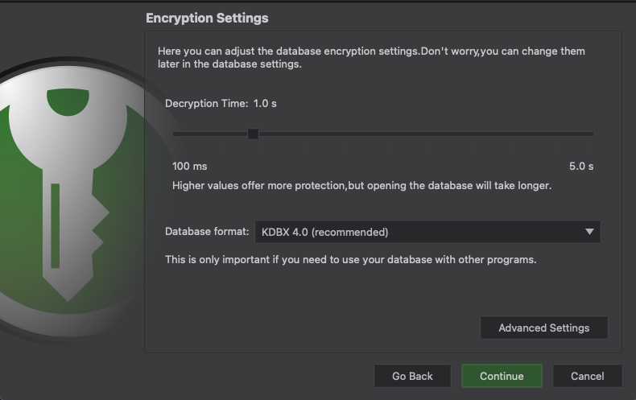The image size is (636, 400).
Task: Click the Encryption Settings heading
Action: [x=207, y=18]
